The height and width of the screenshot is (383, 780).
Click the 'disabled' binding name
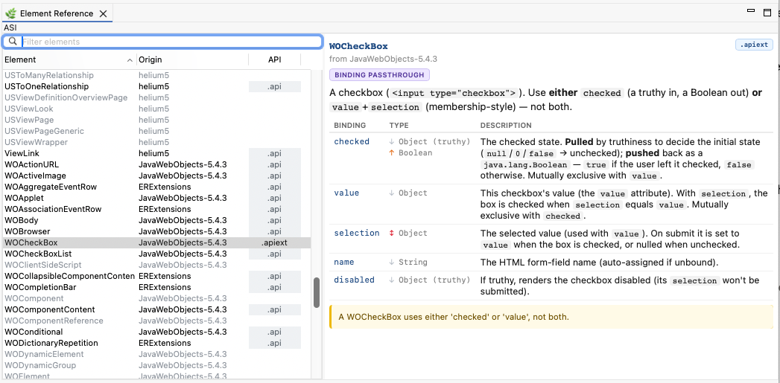[x=354, y=280]
